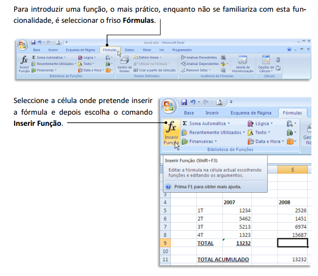The height and width of the screenshot is (276, 318).
Task: Switch to the Dados tab in top ribbon
Action: [130, 50]
